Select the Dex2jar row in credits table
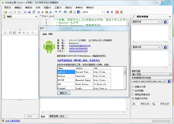Image resolution: width=174 pixels, height=124 pixels. (x=84, y=76)
